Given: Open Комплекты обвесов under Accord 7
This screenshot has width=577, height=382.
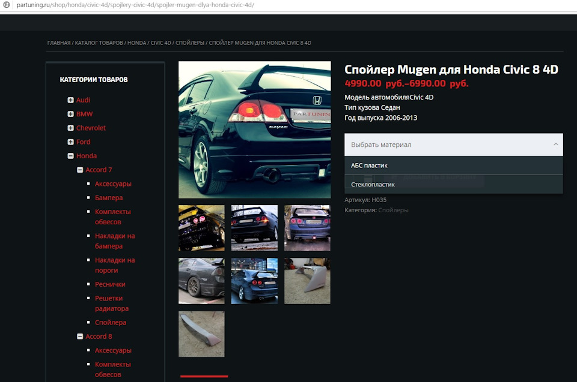Looking at the screenshot, I should coord(112,216).
